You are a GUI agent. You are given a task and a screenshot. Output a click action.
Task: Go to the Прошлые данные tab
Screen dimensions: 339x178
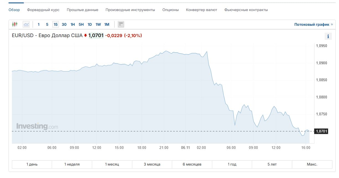click(x=82, y=10)
